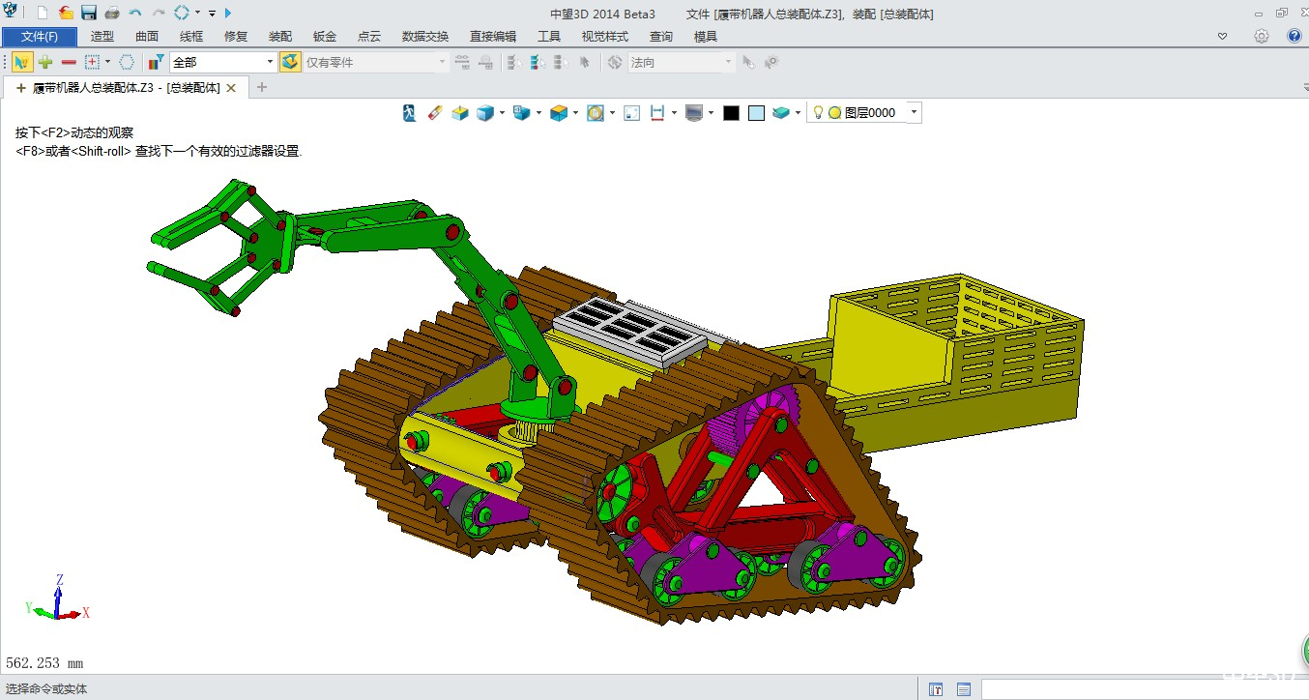Click the Print icon in quick access toolbar

[112, 13]
